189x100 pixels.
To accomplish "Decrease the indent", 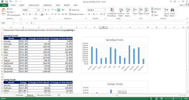I will click(x=63, y=14).
